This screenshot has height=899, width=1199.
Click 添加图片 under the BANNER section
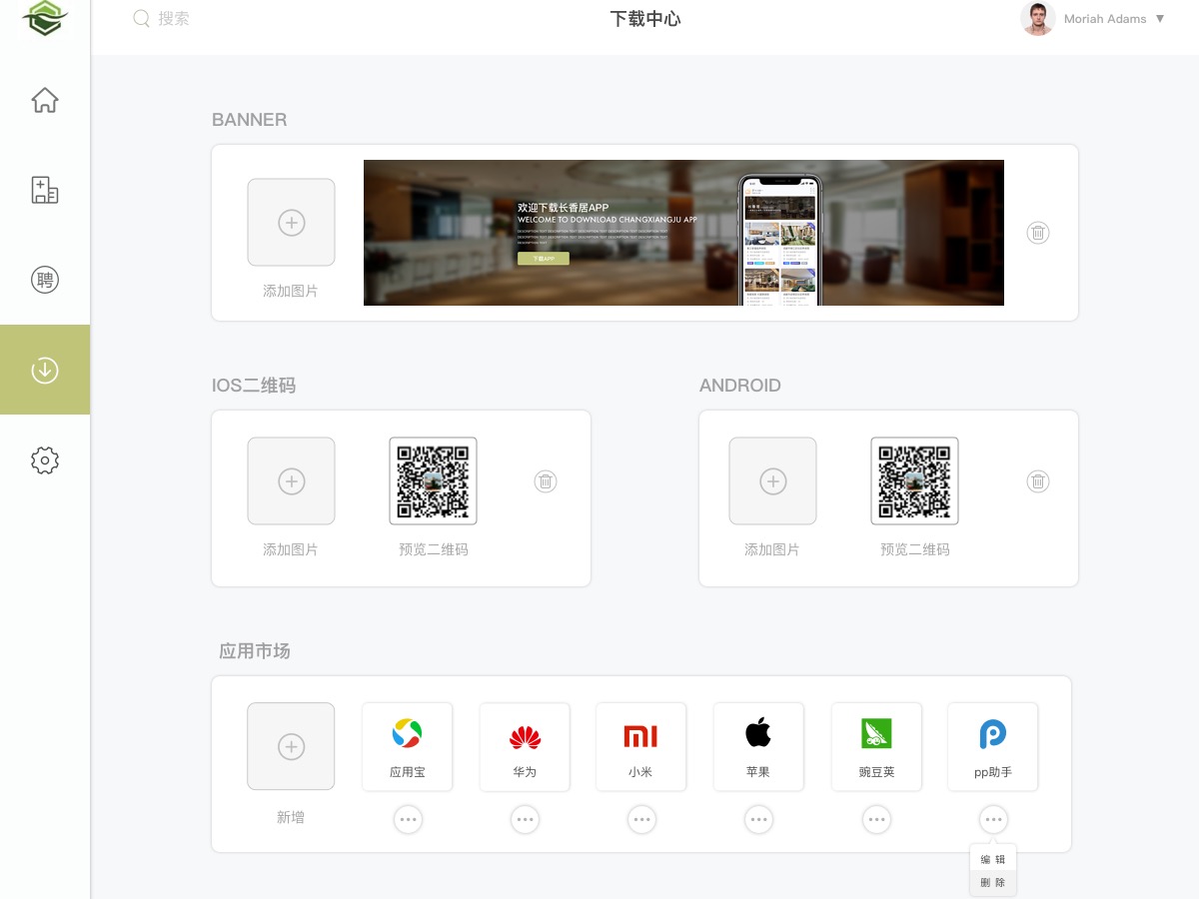(291, 222)
